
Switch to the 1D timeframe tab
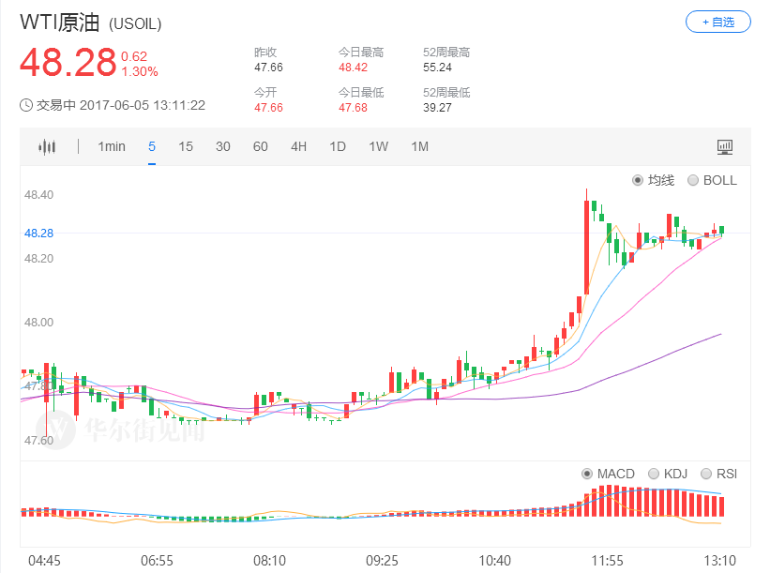click(x=338, y=147)
